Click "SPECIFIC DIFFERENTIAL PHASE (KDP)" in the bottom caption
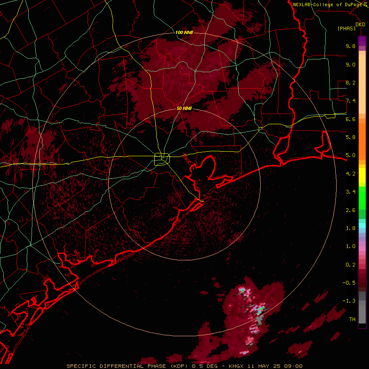Image resolution: width=369 pixels, height=369 pixels. click(x=128, y=366)
